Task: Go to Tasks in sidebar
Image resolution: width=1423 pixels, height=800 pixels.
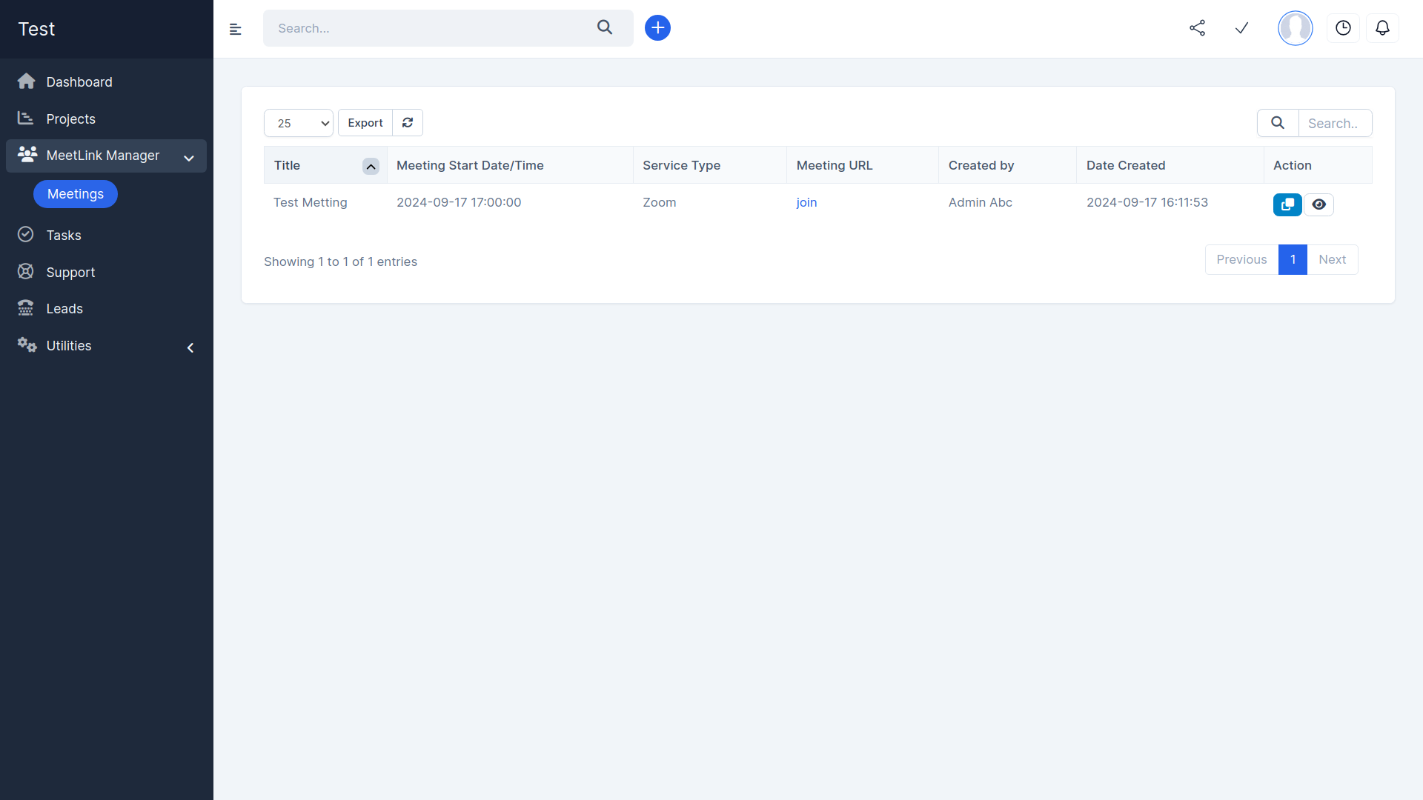Action: pos(64,236)
